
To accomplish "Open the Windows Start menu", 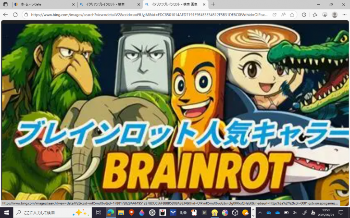I will pos(6,212).
